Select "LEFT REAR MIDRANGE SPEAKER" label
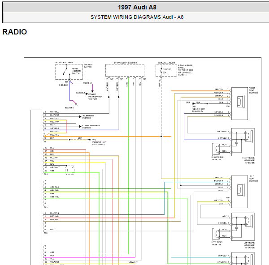269x265 pixels. click(x=249, y=245)
